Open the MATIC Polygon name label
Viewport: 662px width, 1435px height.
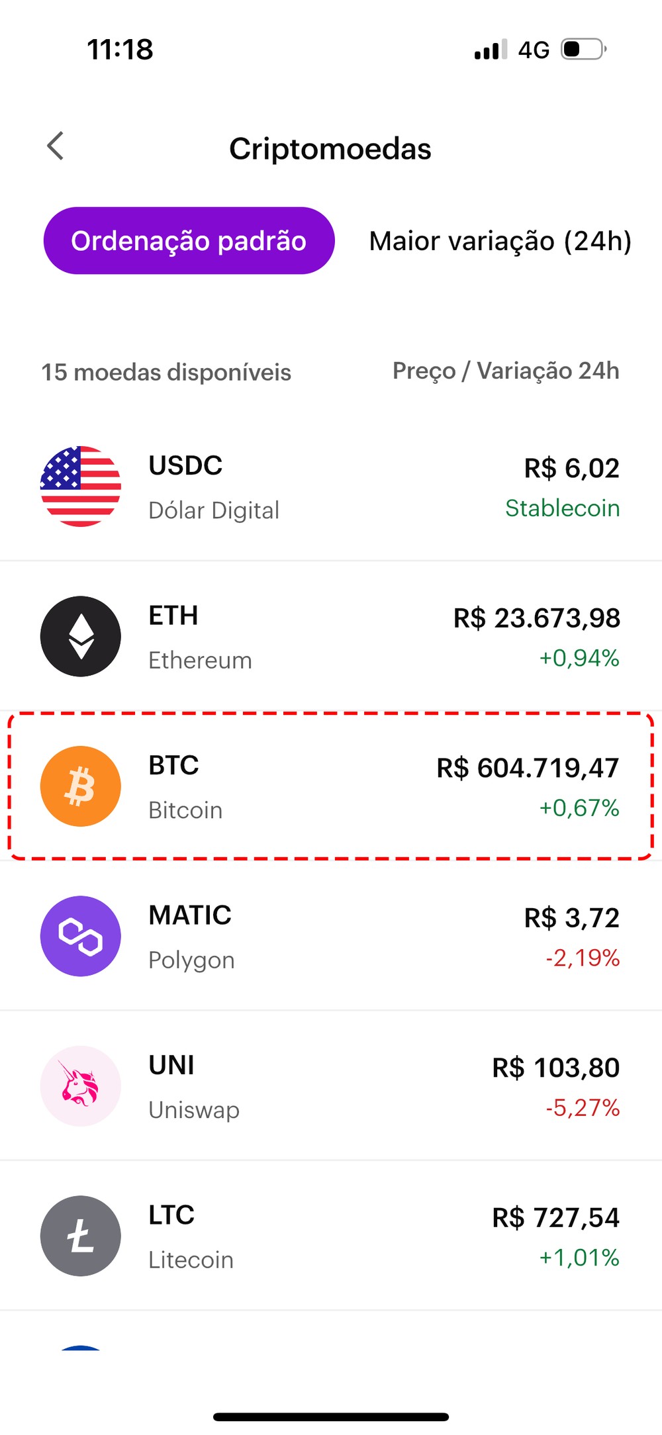pyautogui.click(x=191, y=960)
